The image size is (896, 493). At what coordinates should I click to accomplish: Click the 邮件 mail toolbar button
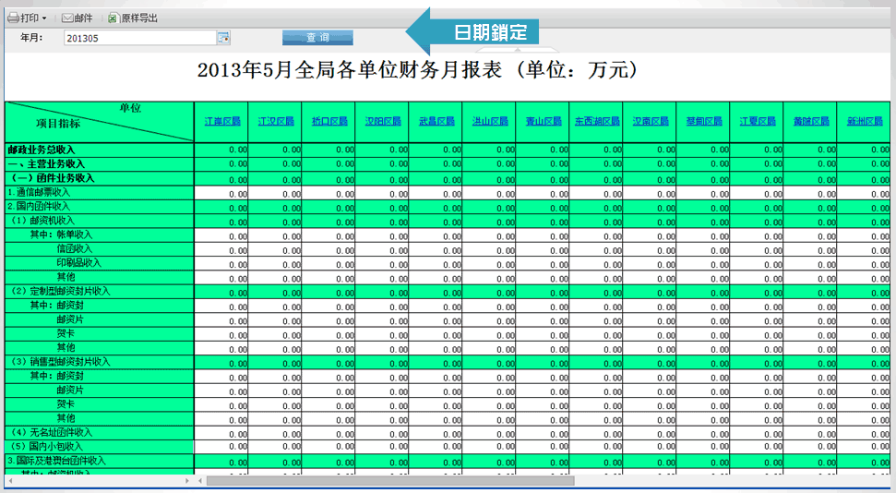coord(77,18)
